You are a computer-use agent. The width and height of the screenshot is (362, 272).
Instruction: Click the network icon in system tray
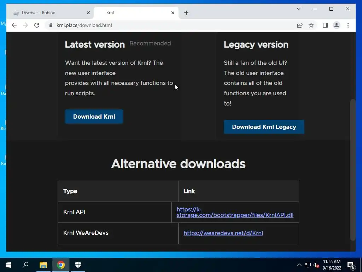(308, 265)
